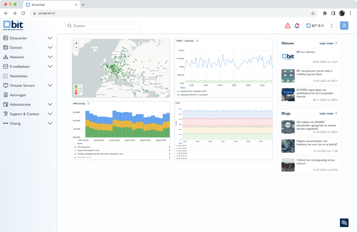Toggle the APX spot price legend series
357x232 pixels.
point(84,147)
